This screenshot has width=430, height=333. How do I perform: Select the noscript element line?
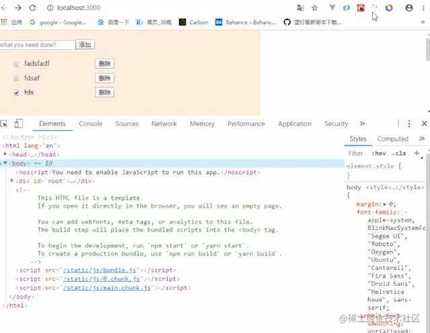138,172
